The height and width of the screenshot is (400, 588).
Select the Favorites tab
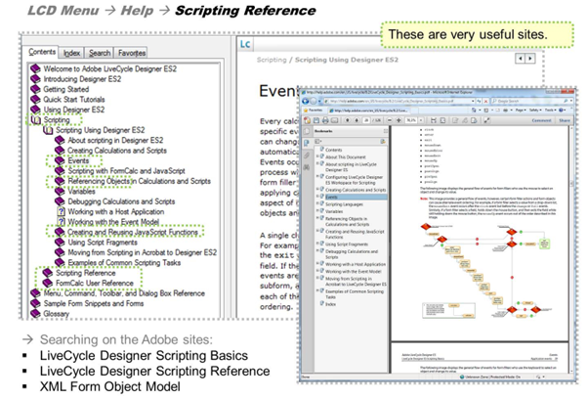coord(132,52)
